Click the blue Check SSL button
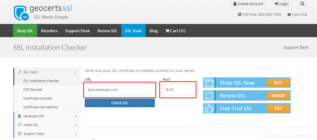The image size is (317, 140). (120, 103)
